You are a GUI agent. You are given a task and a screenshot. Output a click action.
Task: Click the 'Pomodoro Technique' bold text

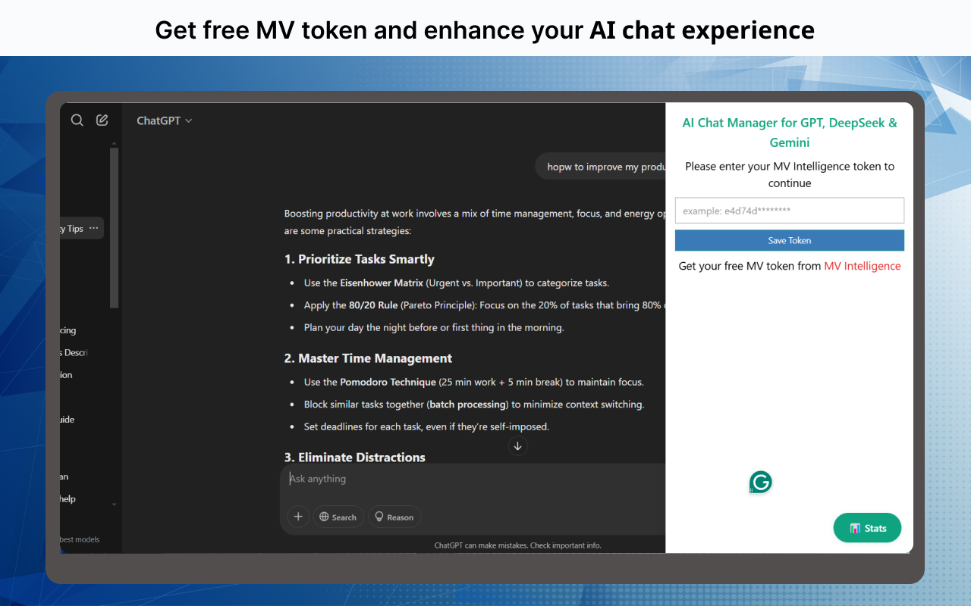coord(388,382)
